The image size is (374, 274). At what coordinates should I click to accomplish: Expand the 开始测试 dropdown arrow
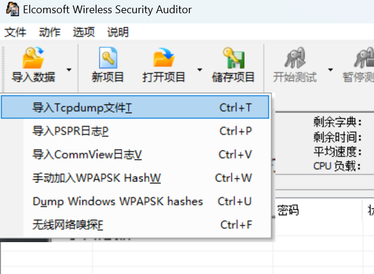pyautogui.click(x=330, y=70)
